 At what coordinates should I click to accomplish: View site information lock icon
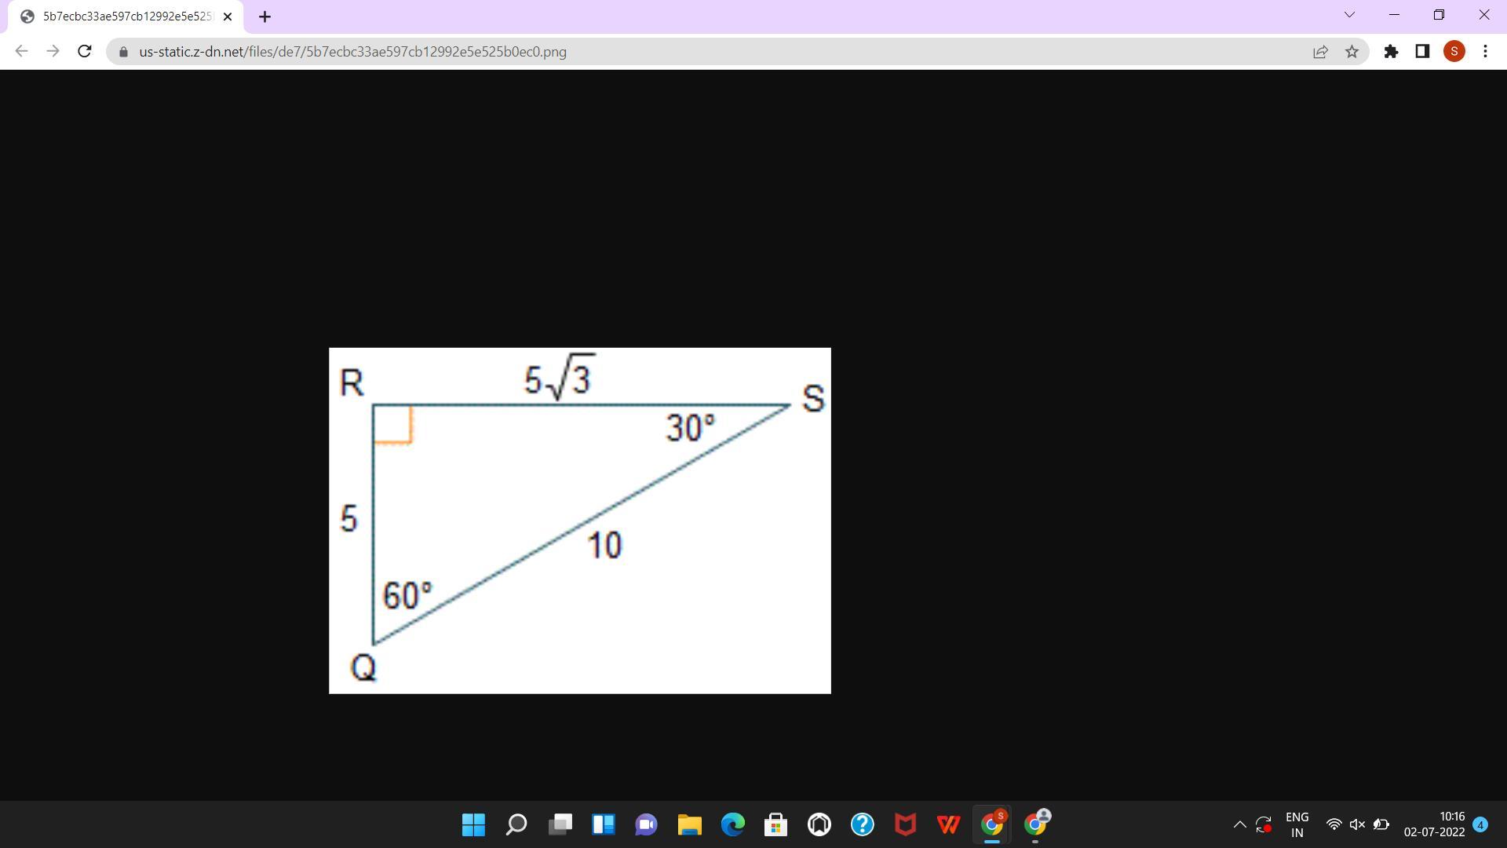tap(123, 52)
